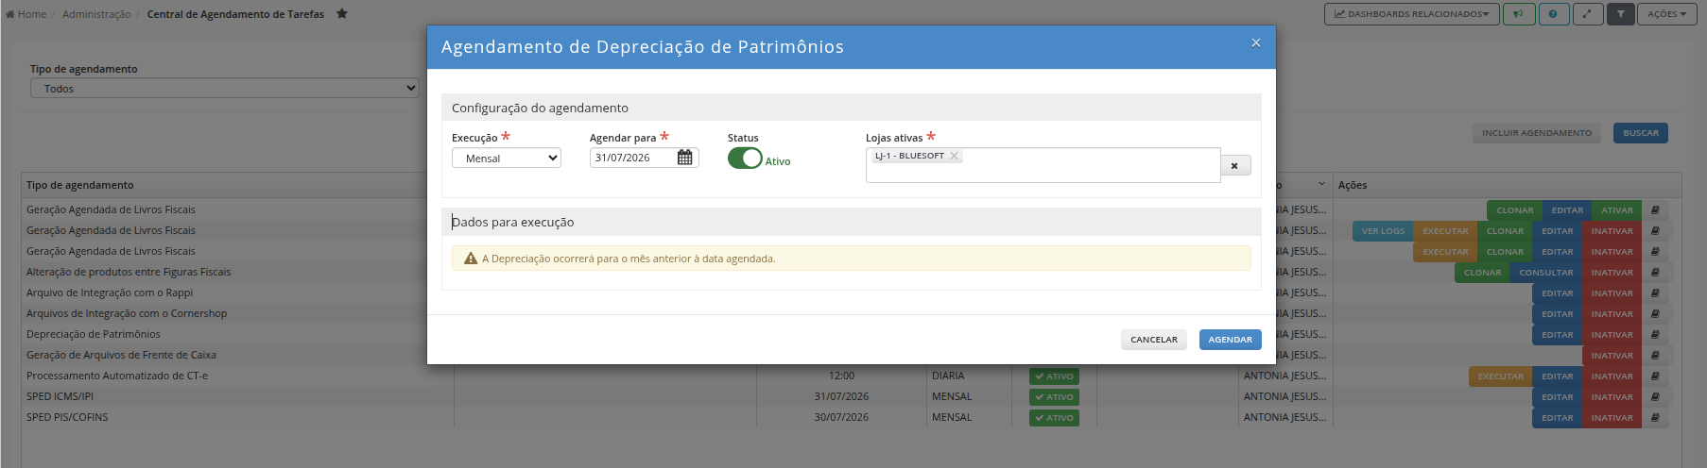
Task: Select Processamento Automatizado de CT-e row name
Action: click(117, 376)
